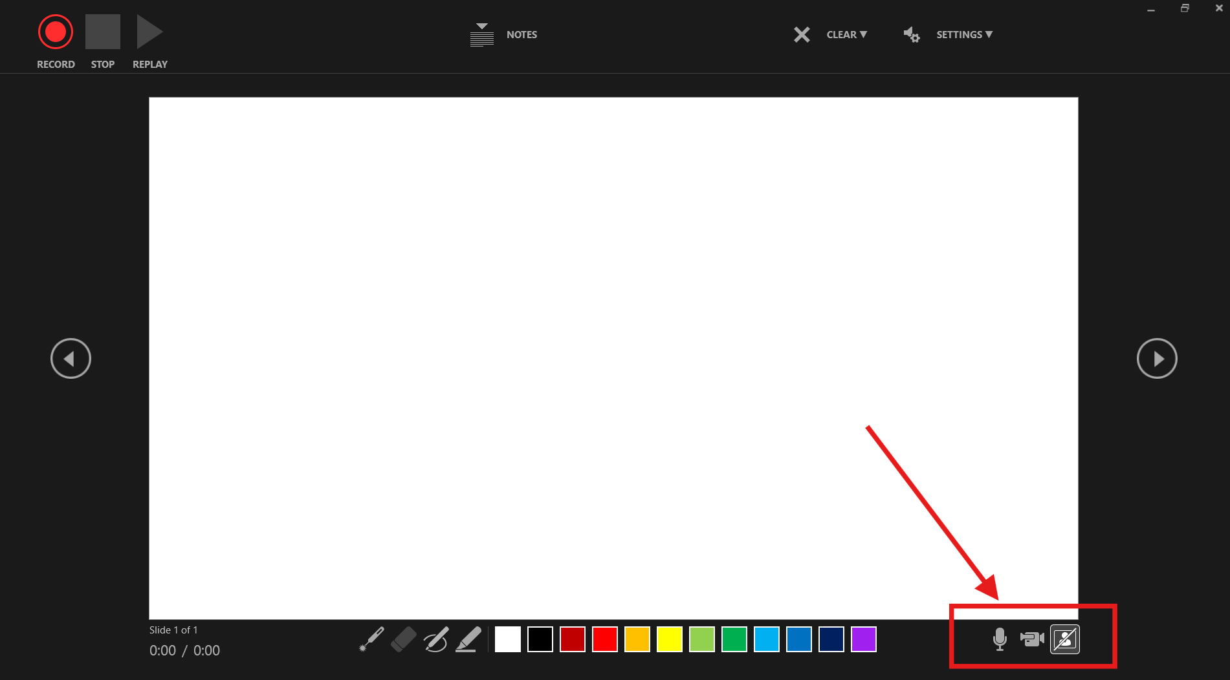Go to the previous slide arrow
Image resolution: width=1230 pixels, height=680 pixels.
click(71, 358)
